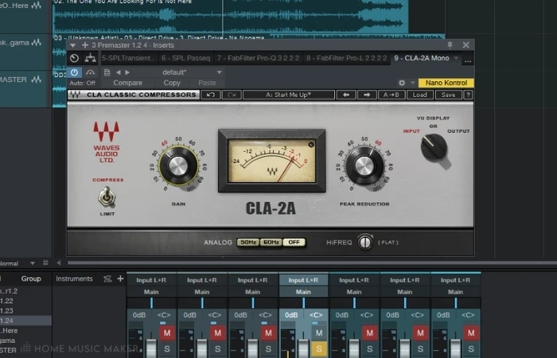Click the squiggle icon next to Instruments
Screen dimensions: 557x358
coord(107,279)
